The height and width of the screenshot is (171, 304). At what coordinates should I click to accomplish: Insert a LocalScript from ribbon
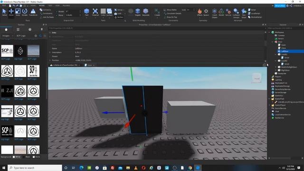254,13
